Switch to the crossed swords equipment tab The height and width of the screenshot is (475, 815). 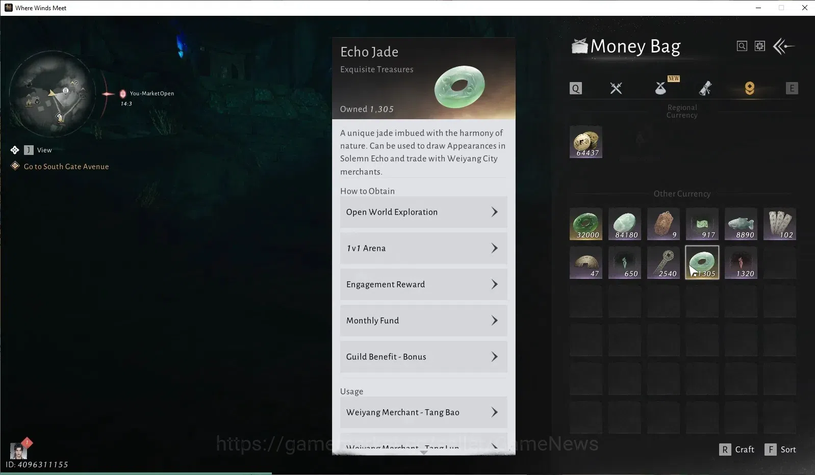[616, 88]
